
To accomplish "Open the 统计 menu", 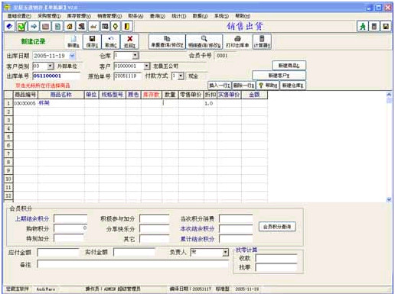I will click(x=178, y=16).
